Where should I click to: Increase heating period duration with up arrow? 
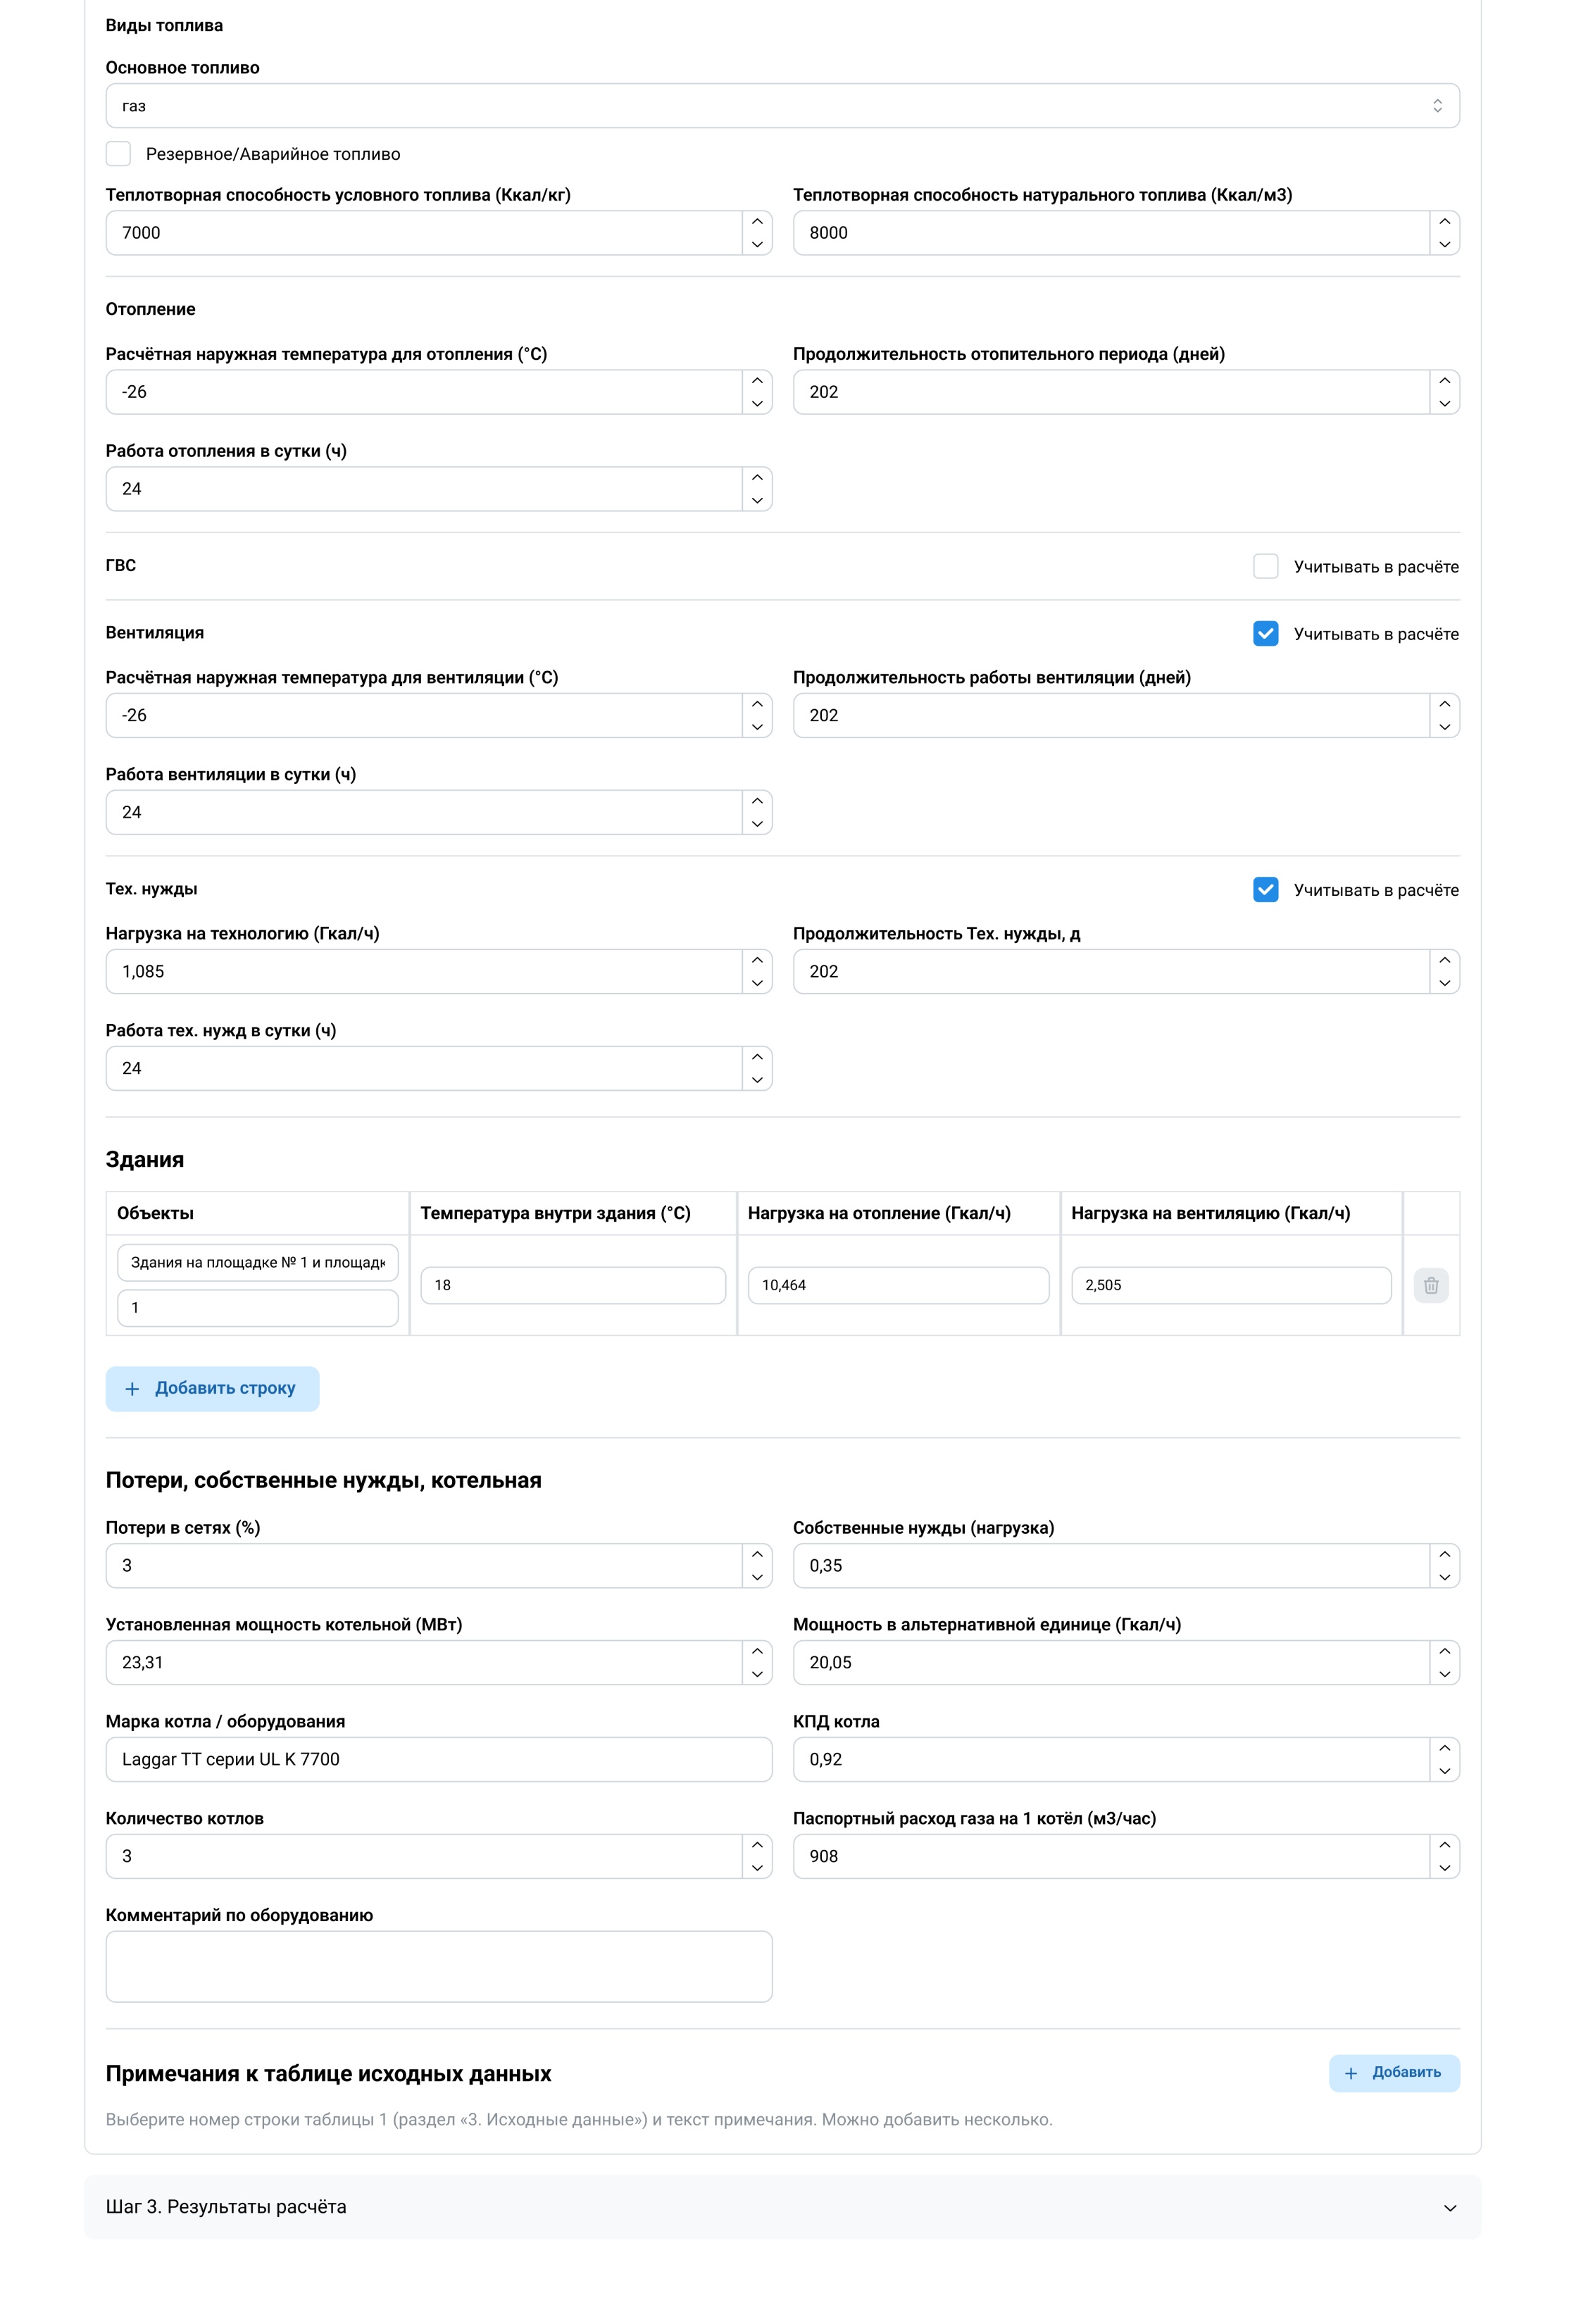coord(1444,381)
